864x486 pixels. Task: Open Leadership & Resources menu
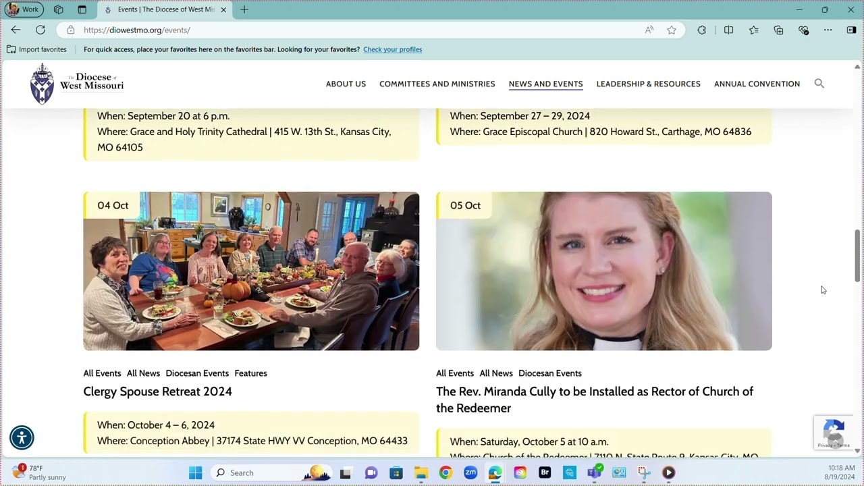648,84
